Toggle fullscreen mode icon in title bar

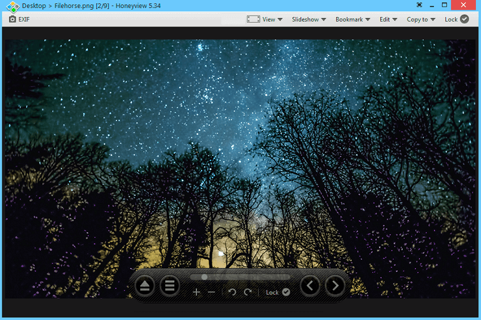419,5
